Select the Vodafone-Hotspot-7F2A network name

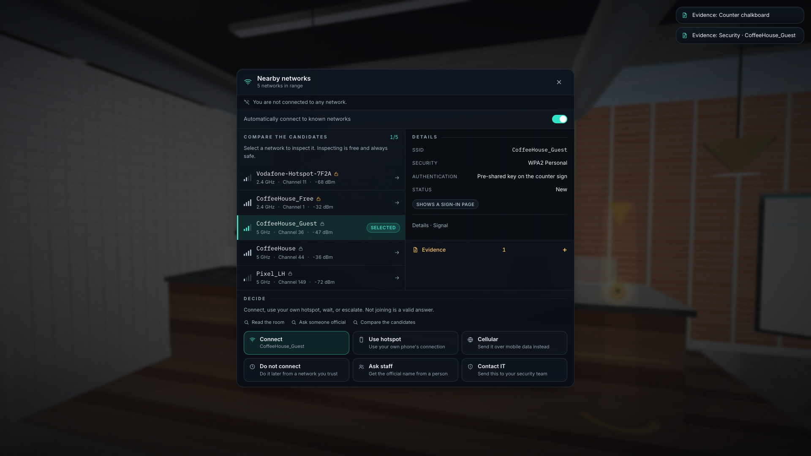point(294,174)
